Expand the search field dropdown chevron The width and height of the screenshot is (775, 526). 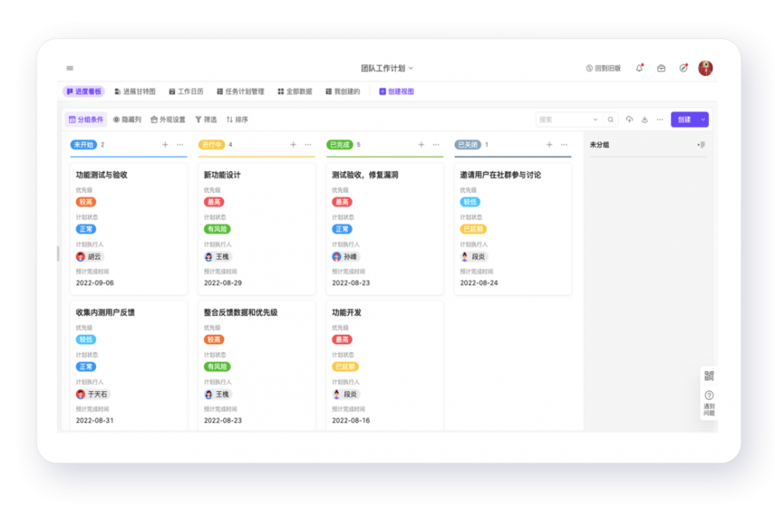pyautogui.click(x=595, y=120)
